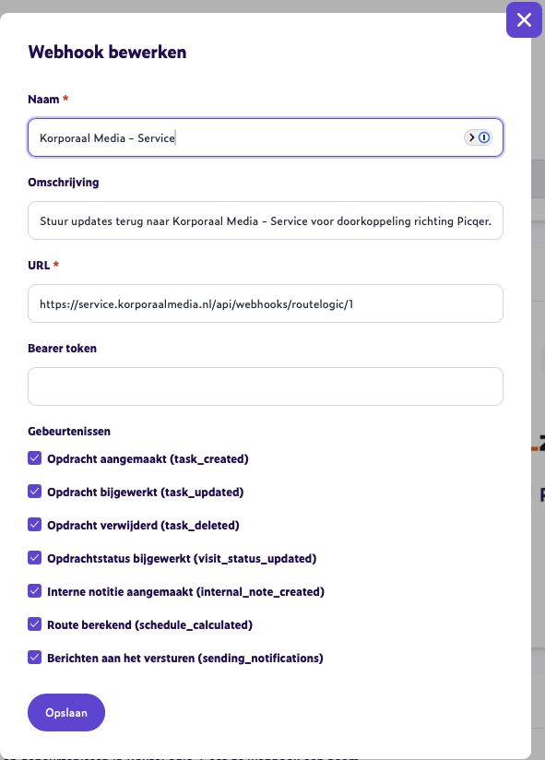
Task: Uncheck Berichten aan het versturen (sending_notifications)
Action: pyautogui.click(x=35, y=658)
